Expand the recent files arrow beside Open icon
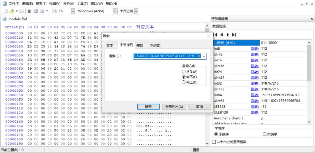 [x=17, y=11]
